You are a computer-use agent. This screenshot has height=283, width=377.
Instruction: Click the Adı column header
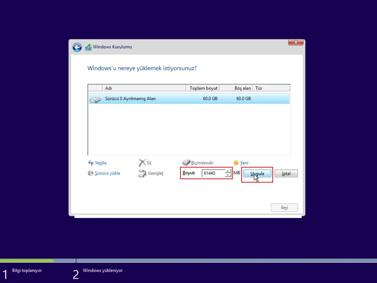click(109, 88)
